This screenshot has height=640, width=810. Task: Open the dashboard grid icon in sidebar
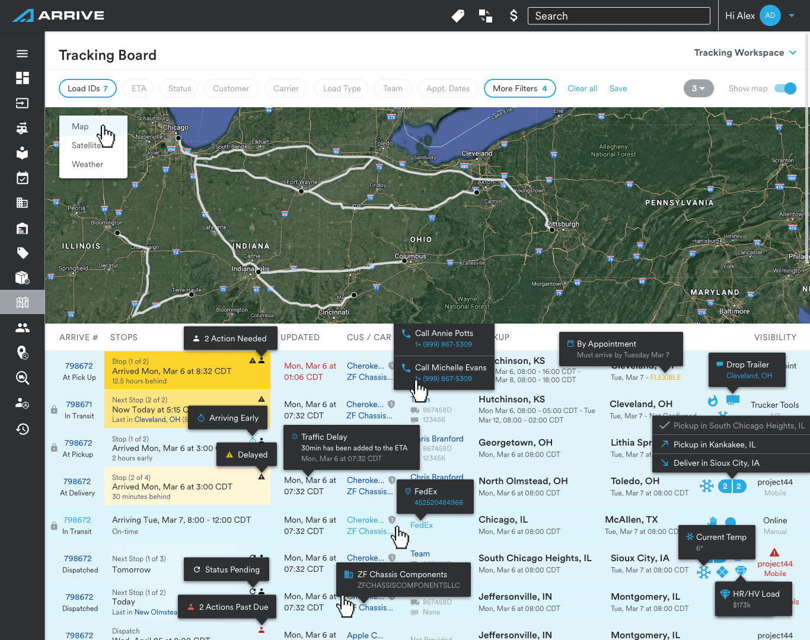23,78
